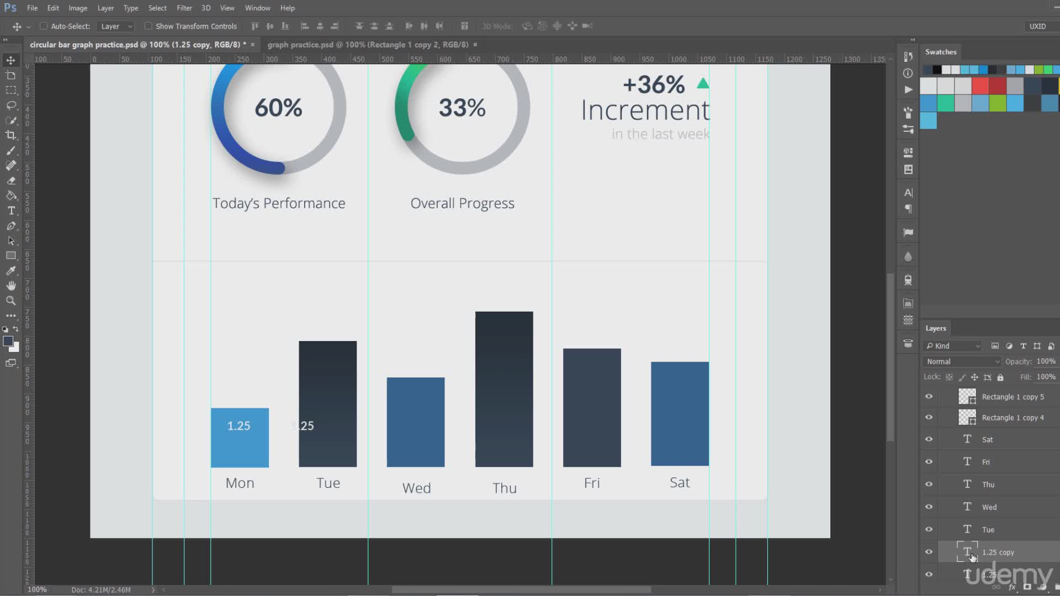Open the Auto-Select Layer dropdown
The image size is (1060, 596).
116,26
